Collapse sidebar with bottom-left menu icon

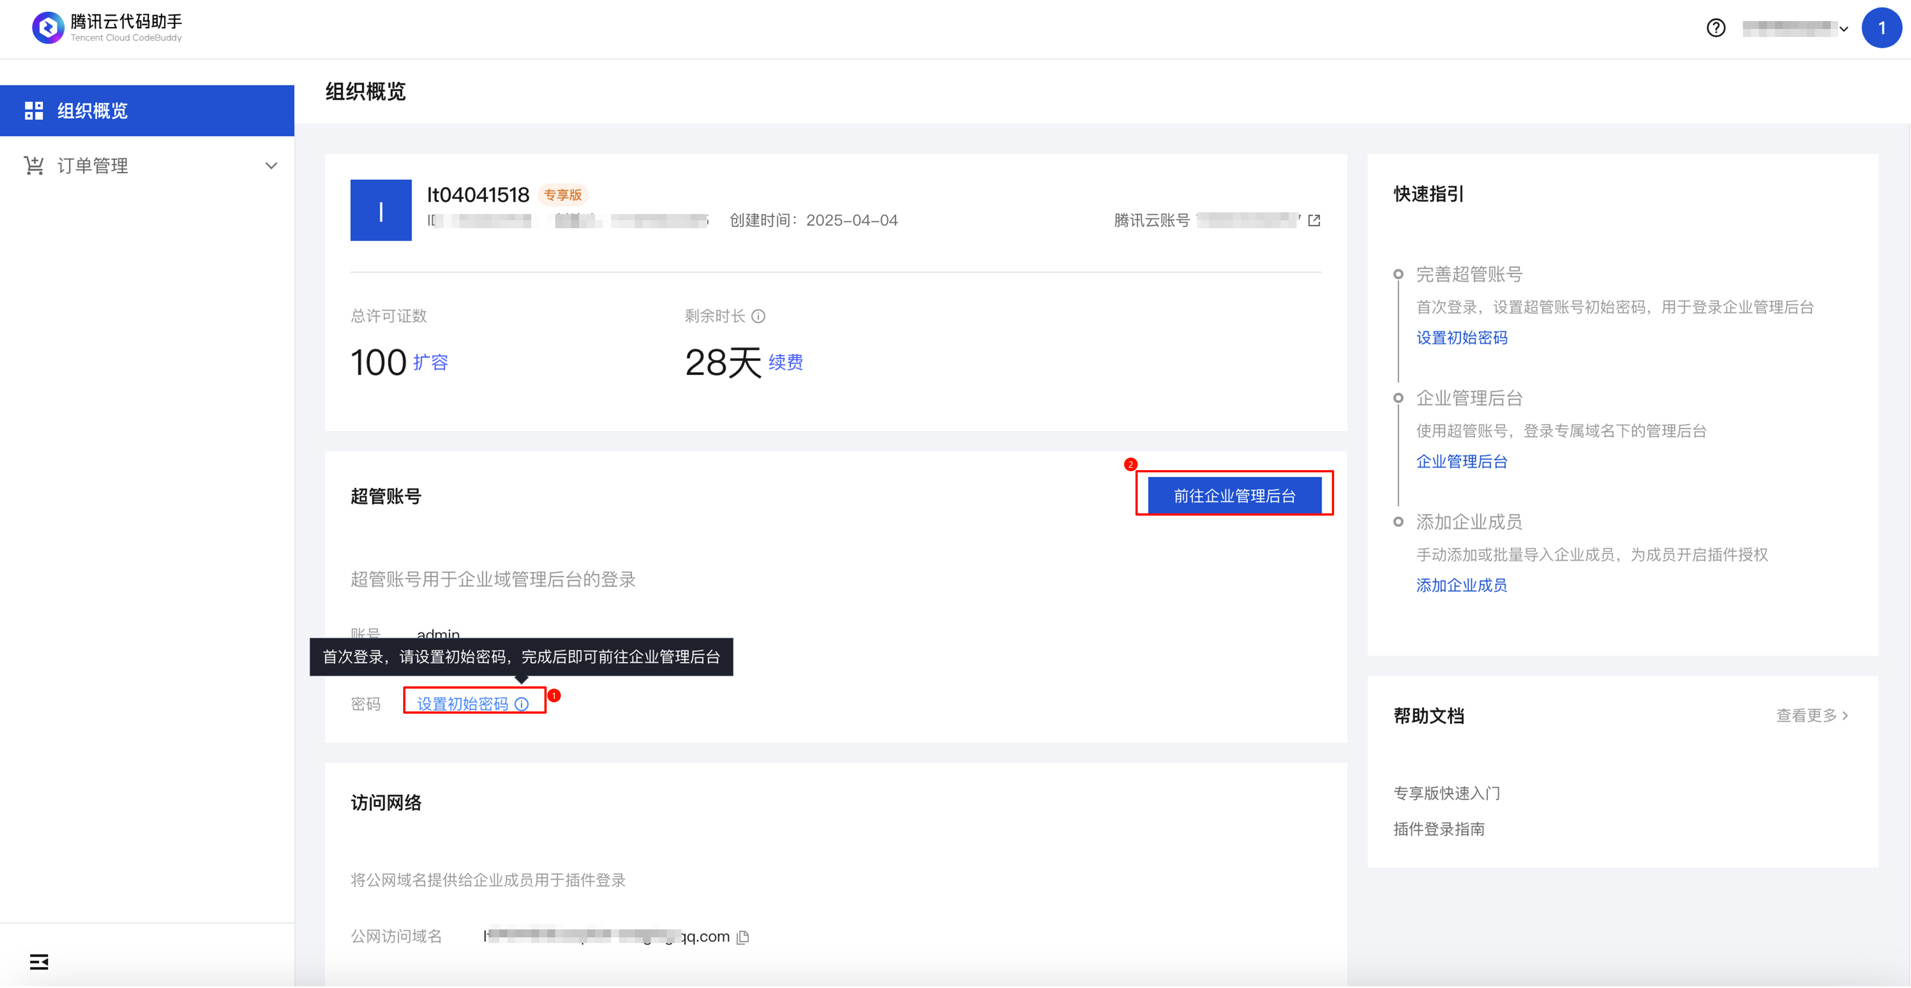[x=39, y=963]
